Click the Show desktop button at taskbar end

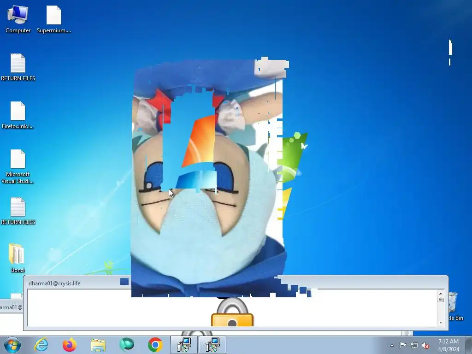tap(469, 345)
